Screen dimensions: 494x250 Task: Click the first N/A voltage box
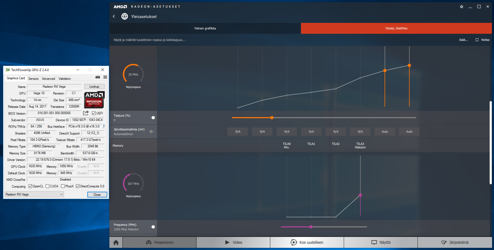point(238,132)
